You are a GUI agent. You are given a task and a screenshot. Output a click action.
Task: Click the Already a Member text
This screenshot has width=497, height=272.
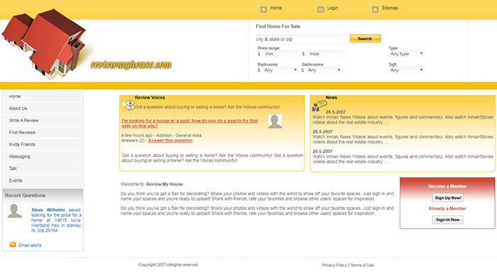click(447, 208)
